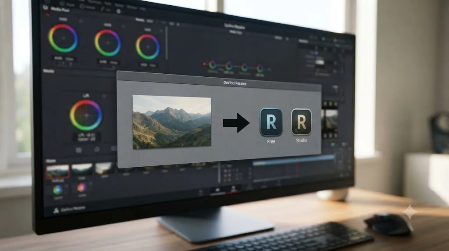The width and height of the screenshot is (449, 251).
Task: Click the red playhead marker in the timeline
Action: coord(297,170)
